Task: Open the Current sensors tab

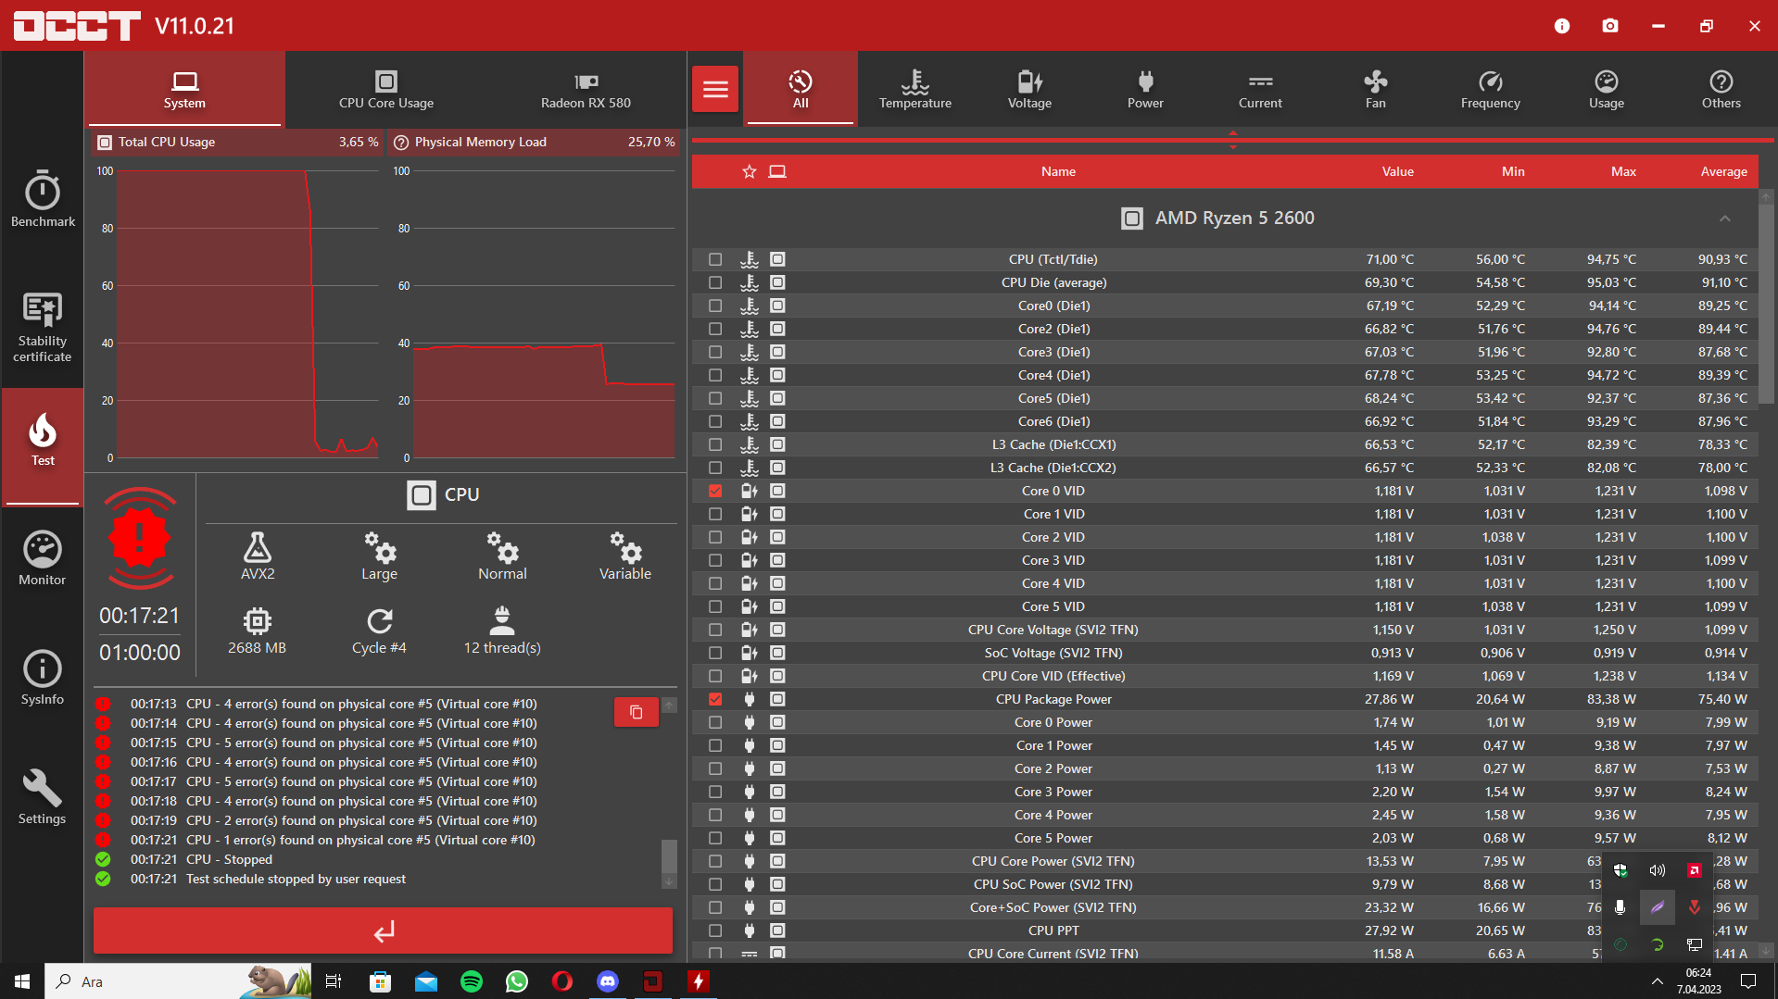Action: 1261,89
